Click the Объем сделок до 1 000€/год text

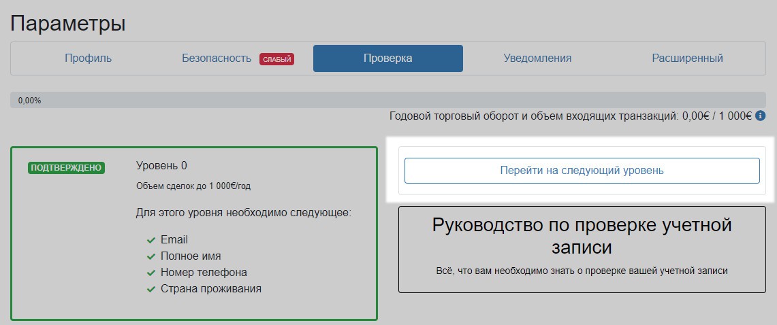(194, 186)
